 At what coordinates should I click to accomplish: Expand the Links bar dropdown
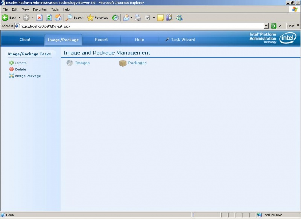coord(297,26)
